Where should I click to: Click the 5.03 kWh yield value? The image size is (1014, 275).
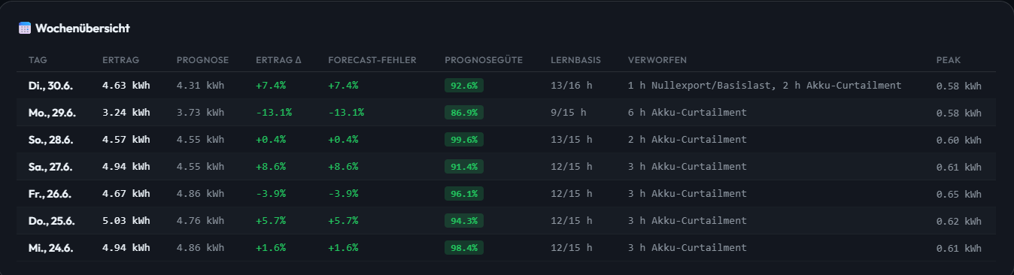coord(126,221)
